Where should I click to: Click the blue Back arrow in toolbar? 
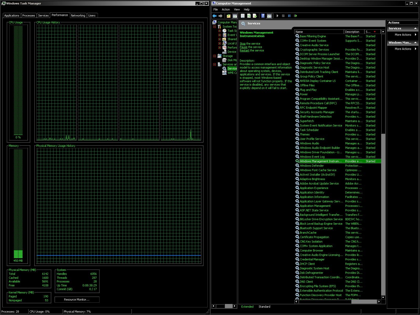pyautogui.click(x=214, y=16)
